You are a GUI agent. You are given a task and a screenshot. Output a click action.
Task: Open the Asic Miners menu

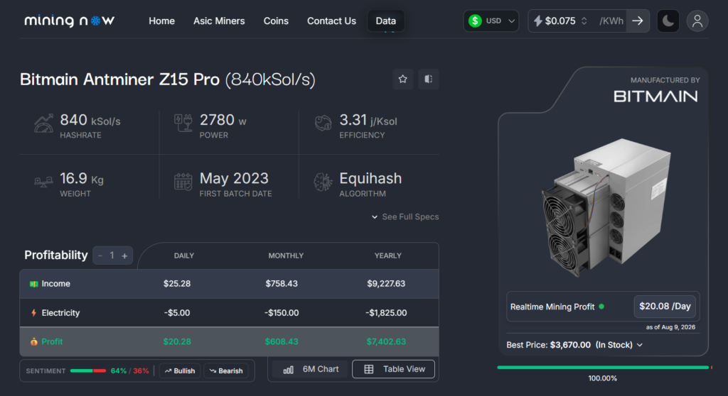click(219, 21)
